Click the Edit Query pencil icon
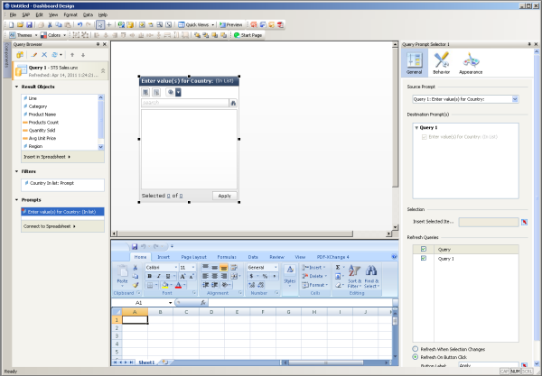This screenshot has height=376, width=542. pos(34,55)
